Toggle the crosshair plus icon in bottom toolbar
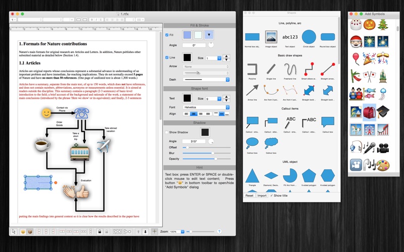The width and height of the screenshot is (404, 252). (x=155, y=231)
